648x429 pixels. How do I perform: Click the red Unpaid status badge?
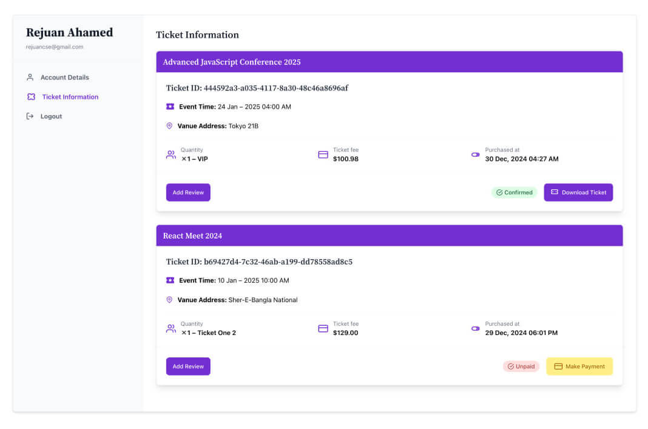click(x=521, y=367)
